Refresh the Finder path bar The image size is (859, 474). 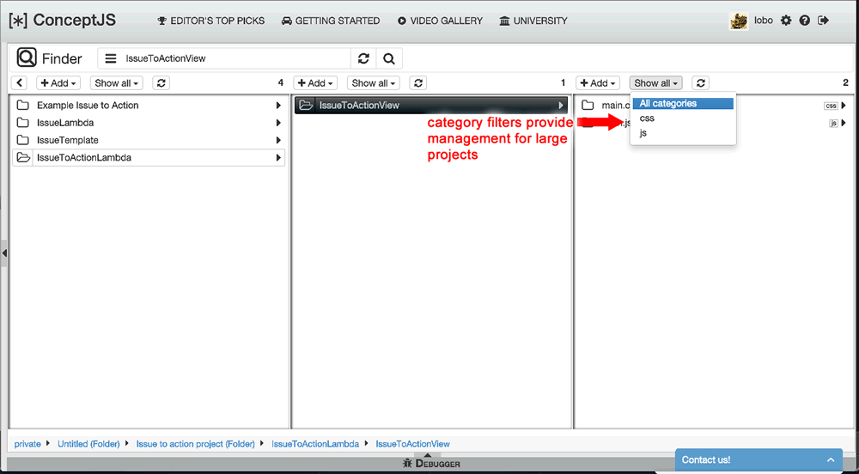click(363, 58)
